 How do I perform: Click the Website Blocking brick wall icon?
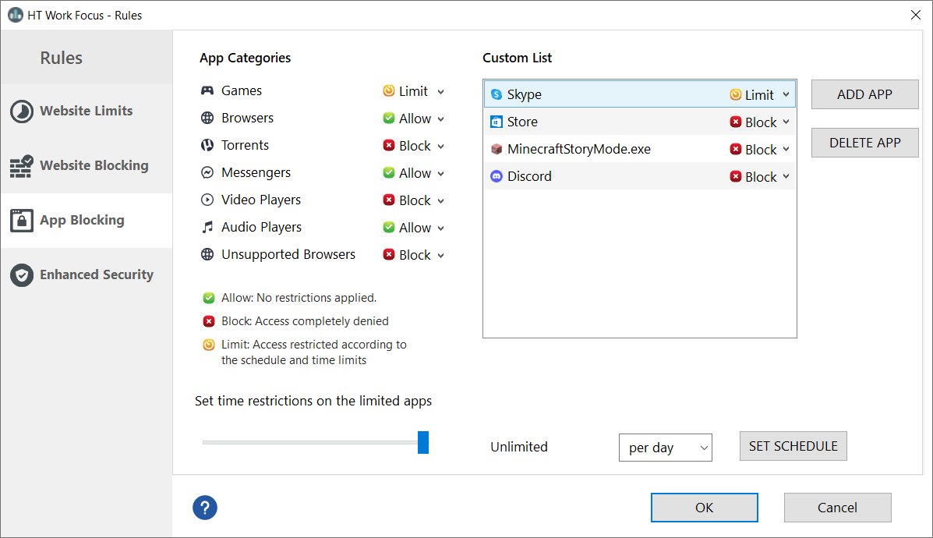(21, 166)
